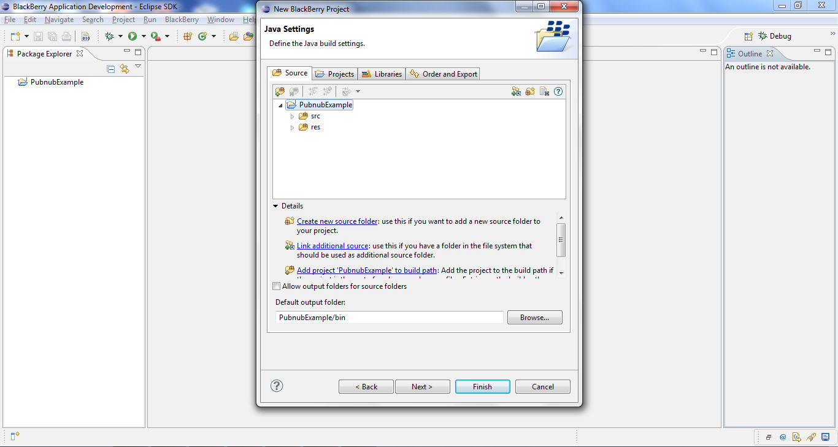Open the Project menu
Viewport: 838px width, 447px height.
(x=123, y=20)
